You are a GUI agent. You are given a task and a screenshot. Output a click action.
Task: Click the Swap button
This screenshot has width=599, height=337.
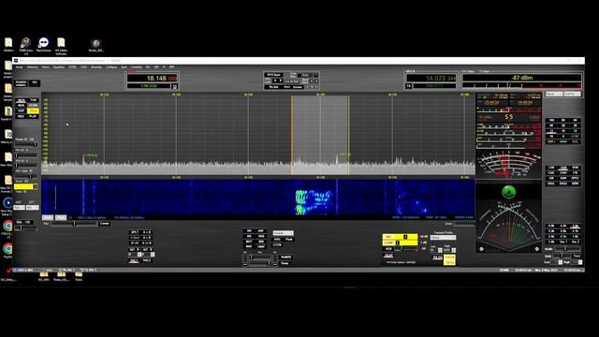pos(285,263)
